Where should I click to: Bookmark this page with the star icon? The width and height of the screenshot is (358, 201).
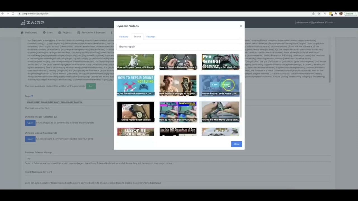[319, 13]
